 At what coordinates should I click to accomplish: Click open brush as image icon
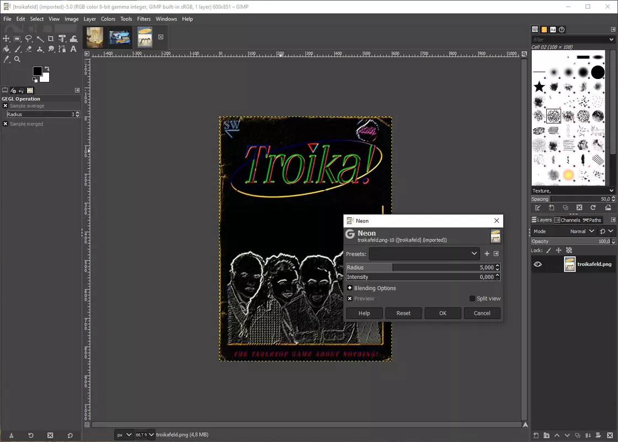[x=608, y=208]
